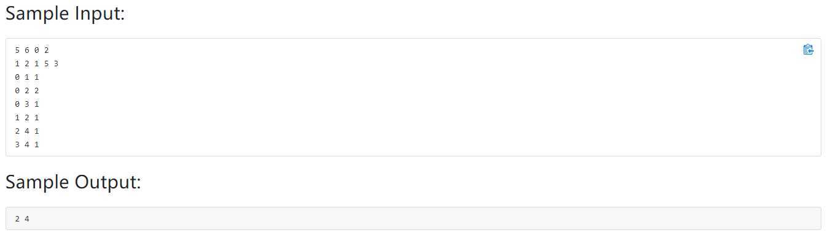The height and width of the screenshot is (235, 833).
Task: Click the last input line "3 4 1"
Action: [x=27, y=144]
